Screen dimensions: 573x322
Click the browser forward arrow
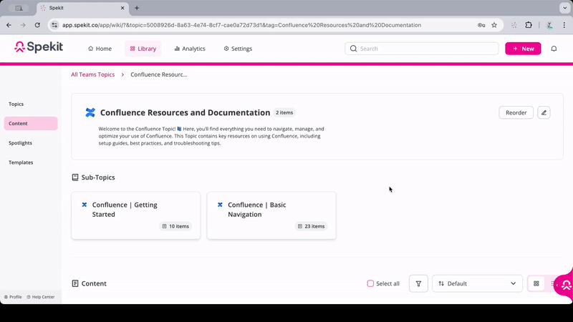point(23,25)
